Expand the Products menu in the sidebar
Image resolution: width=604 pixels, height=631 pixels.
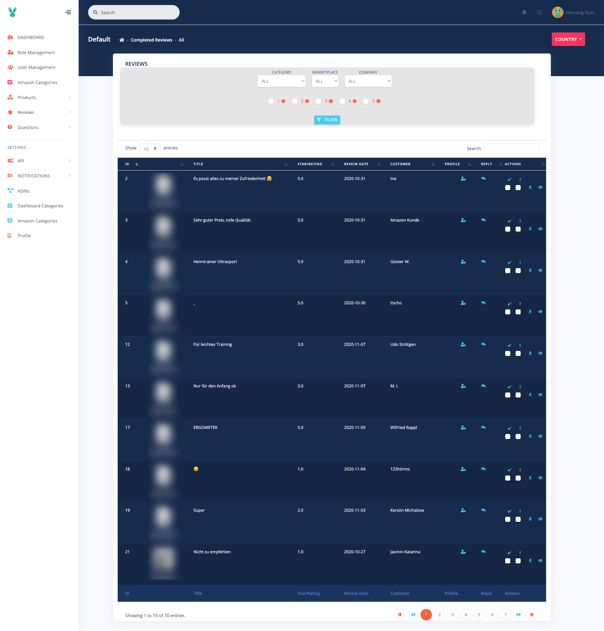coord(27,97)
